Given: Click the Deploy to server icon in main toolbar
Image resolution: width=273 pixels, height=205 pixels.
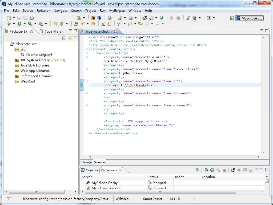Looking at the screenshot, I should tap(145, 18).
